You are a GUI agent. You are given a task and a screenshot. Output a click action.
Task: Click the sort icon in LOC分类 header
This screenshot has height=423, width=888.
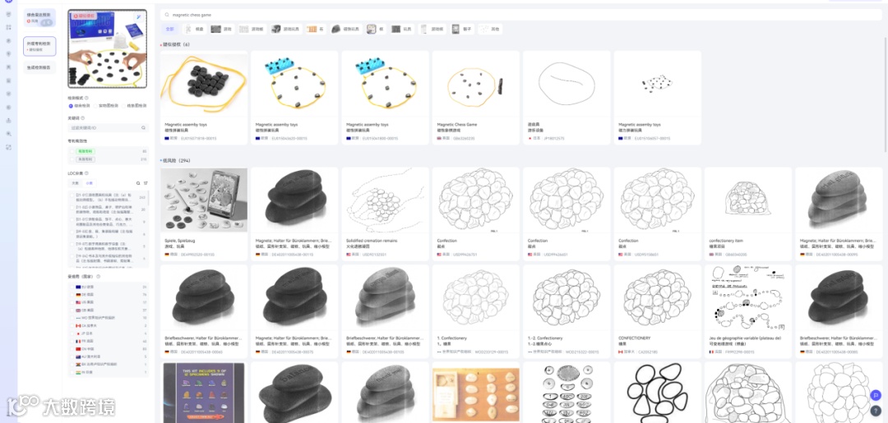click(x=145, y=183)
